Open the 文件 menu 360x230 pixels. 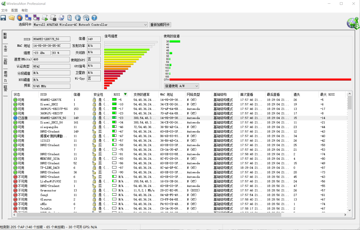[4, 10]
